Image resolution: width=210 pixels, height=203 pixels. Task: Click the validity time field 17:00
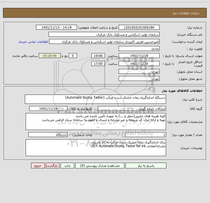98,63
